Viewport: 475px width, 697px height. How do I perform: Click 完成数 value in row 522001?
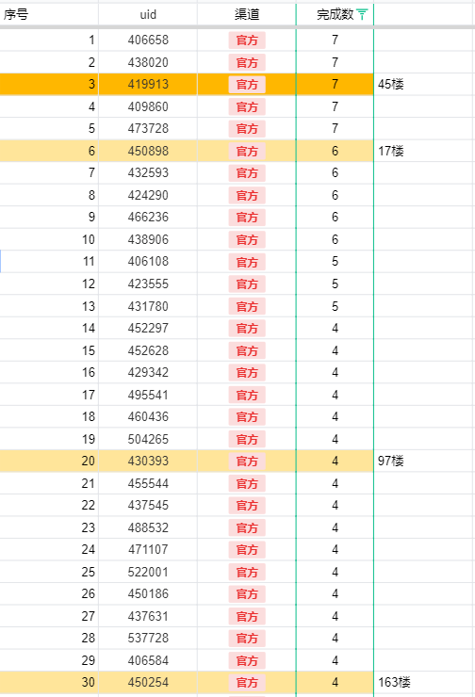click(335, 572)
